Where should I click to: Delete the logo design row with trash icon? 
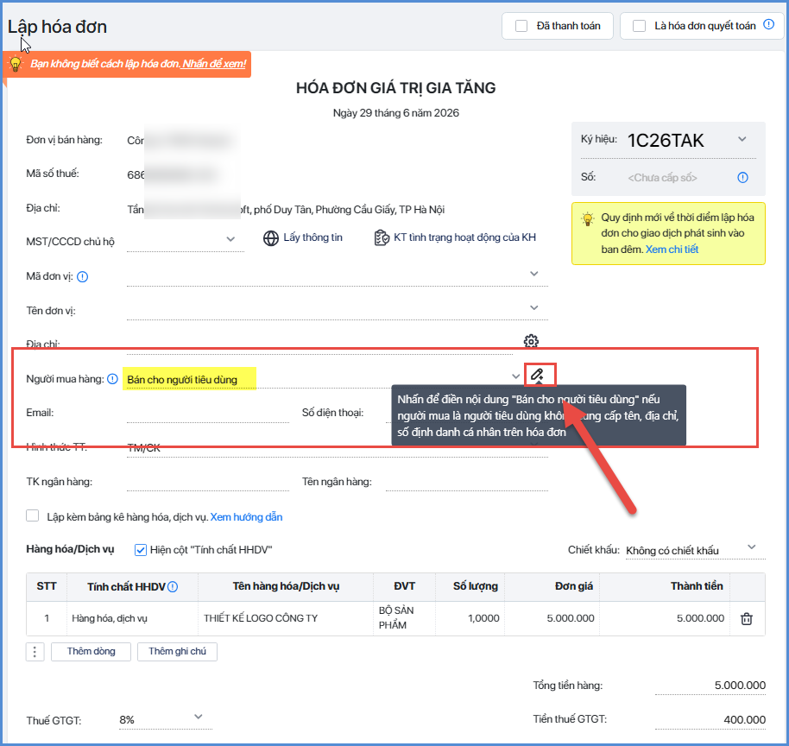coord(747,619)
